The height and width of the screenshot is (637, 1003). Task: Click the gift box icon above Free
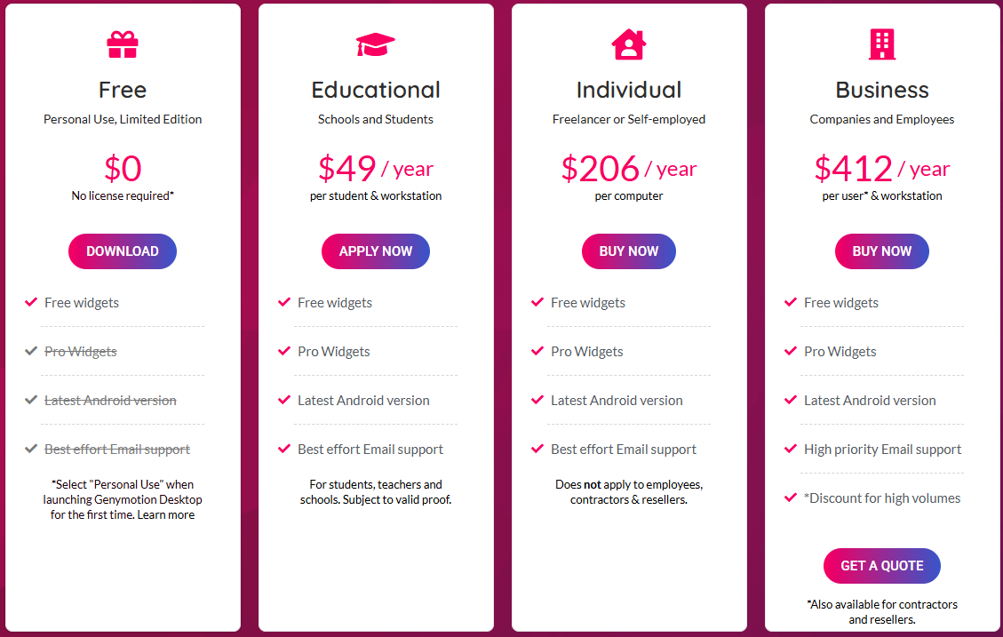[x=123, y=44]
